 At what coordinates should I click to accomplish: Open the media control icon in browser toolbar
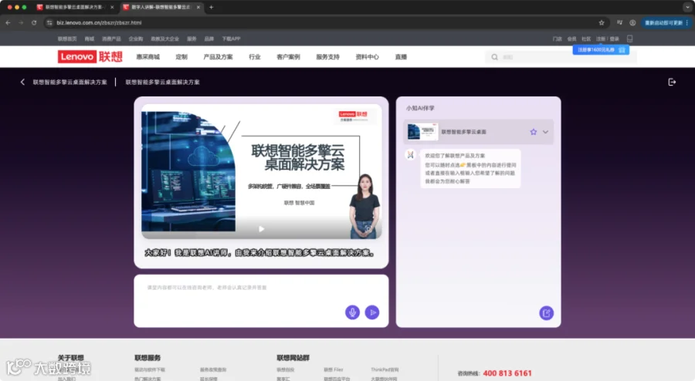(619, 22)
